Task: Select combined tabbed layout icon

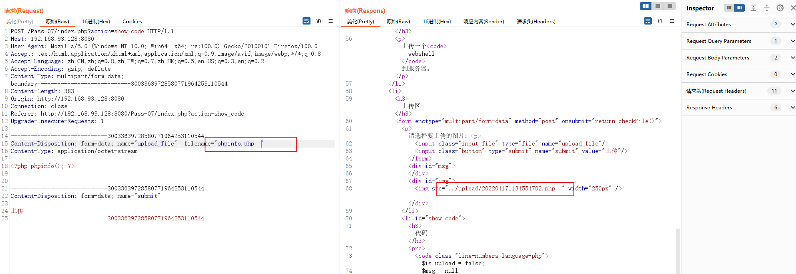Action: tap(670, 6)
